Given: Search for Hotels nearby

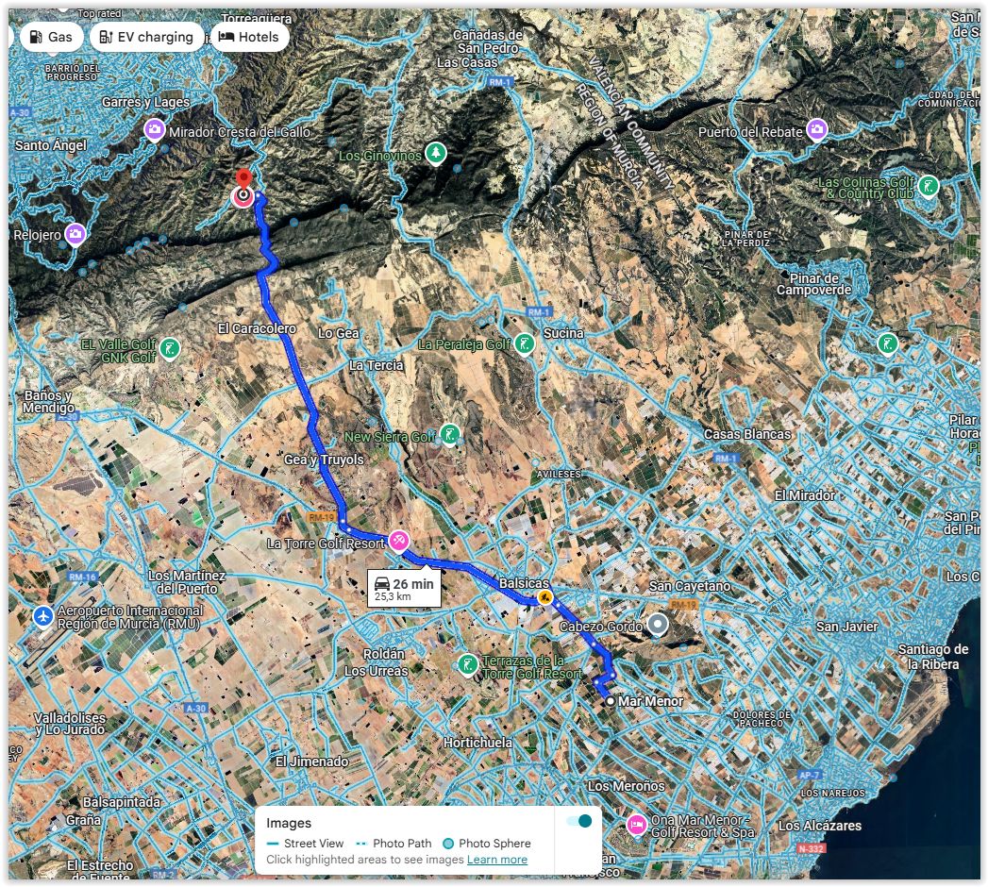Looking at the screenshot, I should tap(249, 37).
